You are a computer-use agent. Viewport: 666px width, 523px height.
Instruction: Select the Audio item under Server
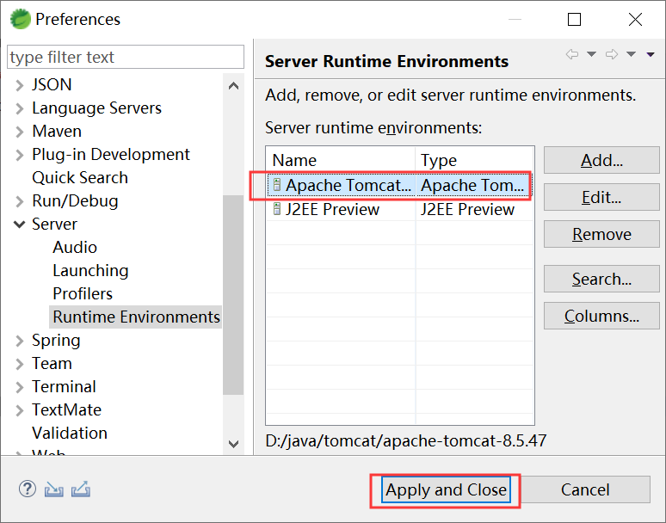75,247
